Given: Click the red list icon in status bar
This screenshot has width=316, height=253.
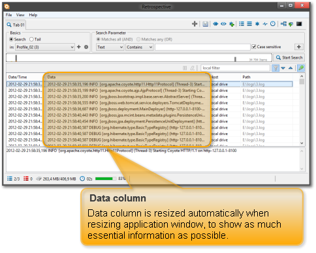Looking at the screenshot, I should [26, 179].
